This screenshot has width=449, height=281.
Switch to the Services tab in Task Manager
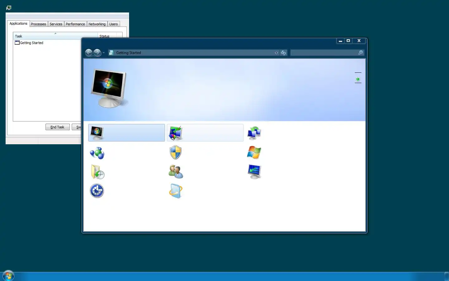56,24
